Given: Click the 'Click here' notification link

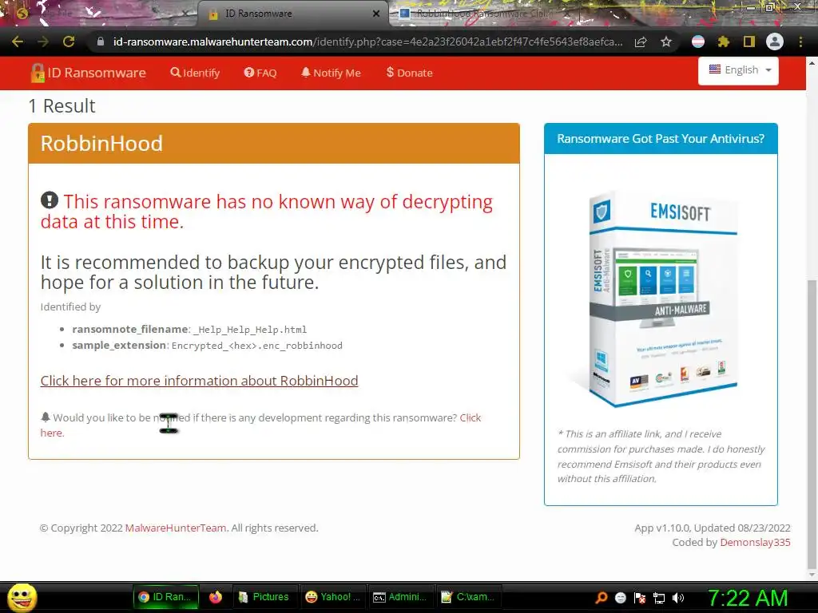Looking at the screenshot, I should tap(470, 418).
